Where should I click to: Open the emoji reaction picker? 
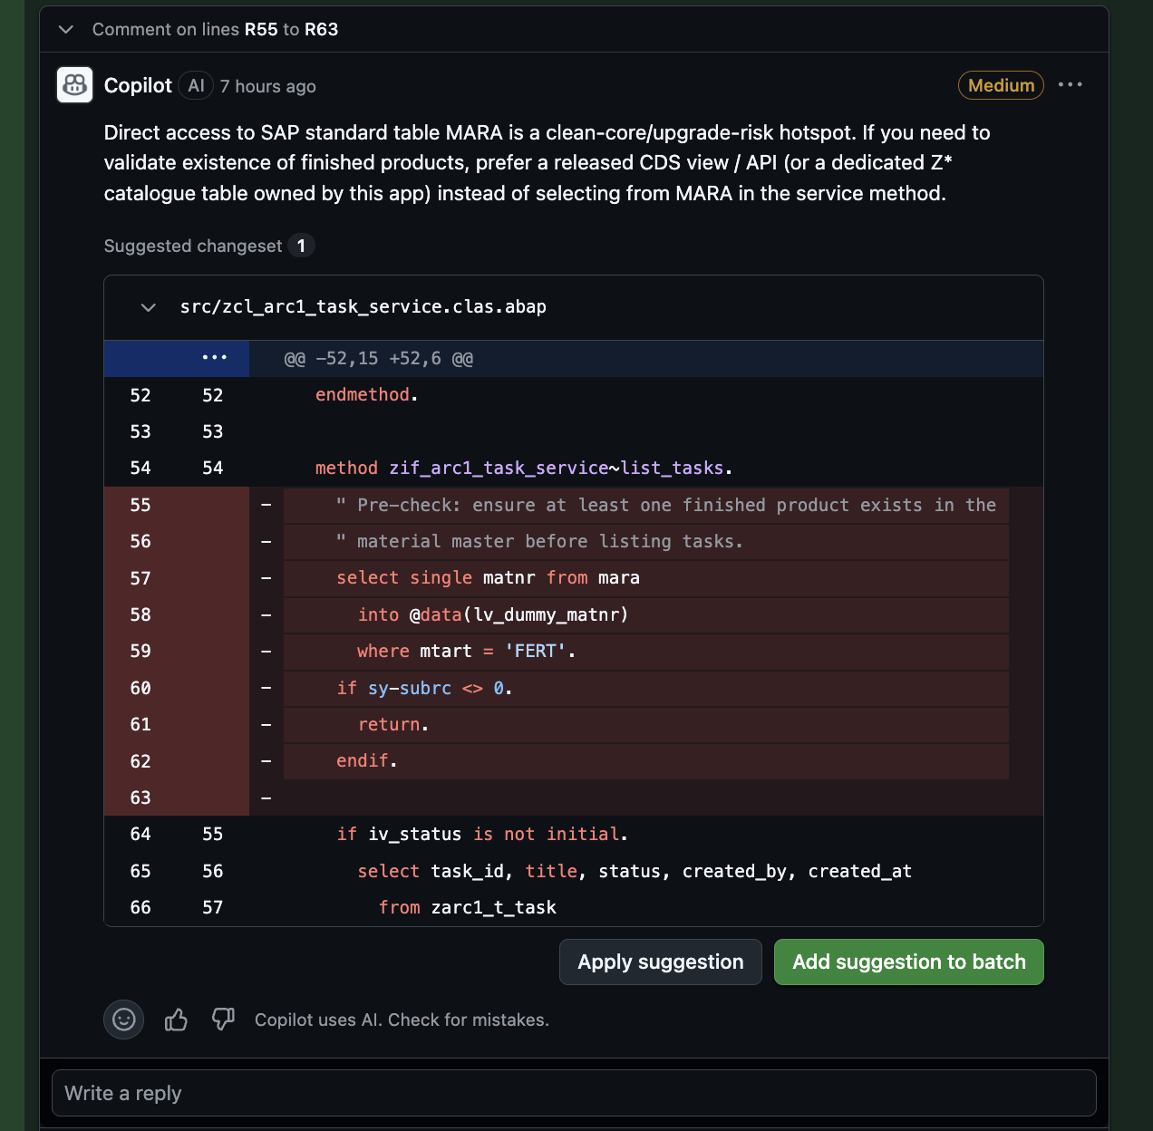click(x=124, y=1020)
